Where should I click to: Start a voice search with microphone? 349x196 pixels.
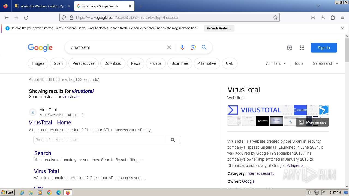click(182, 47)
